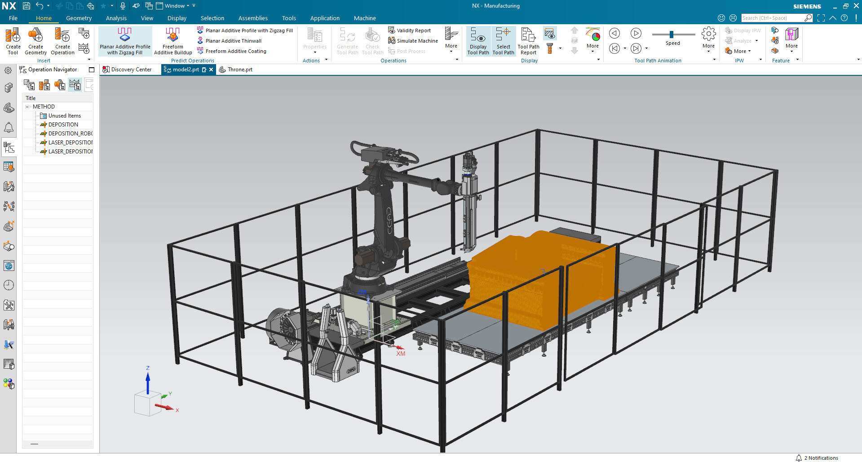Open the Geometry ribbon tab
The height and width of the screenshot is (462, 862).
point(79,18)
